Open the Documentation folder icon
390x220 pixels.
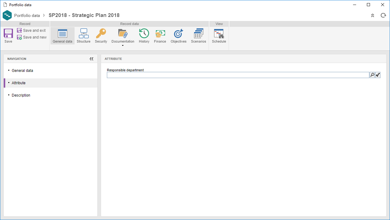(x=123, y=33)
